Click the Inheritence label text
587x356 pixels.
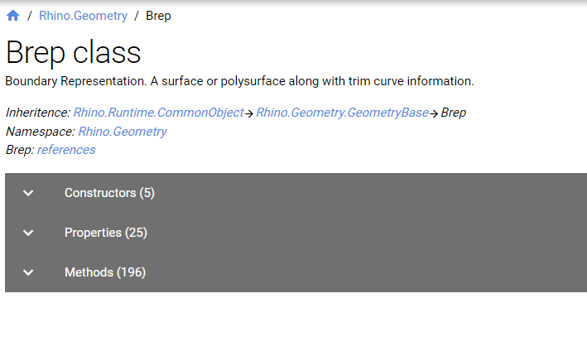pos(38,113)
